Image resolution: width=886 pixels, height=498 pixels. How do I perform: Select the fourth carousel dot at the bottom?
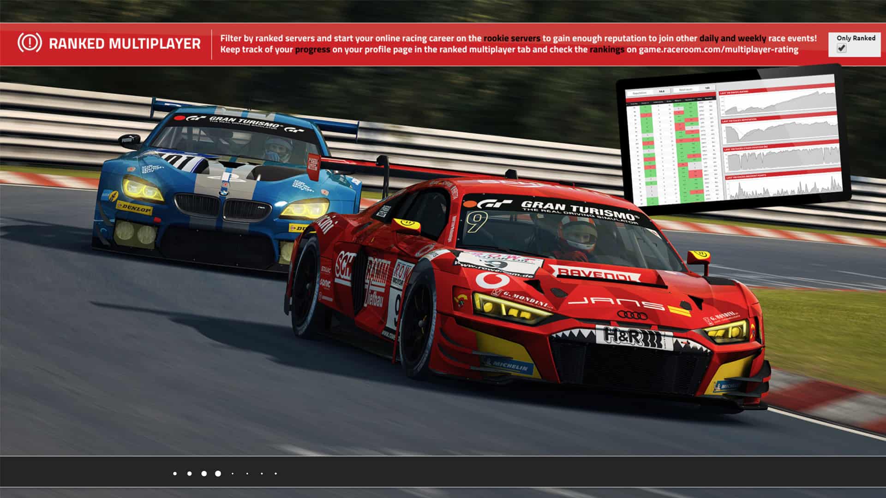[217, 473]
